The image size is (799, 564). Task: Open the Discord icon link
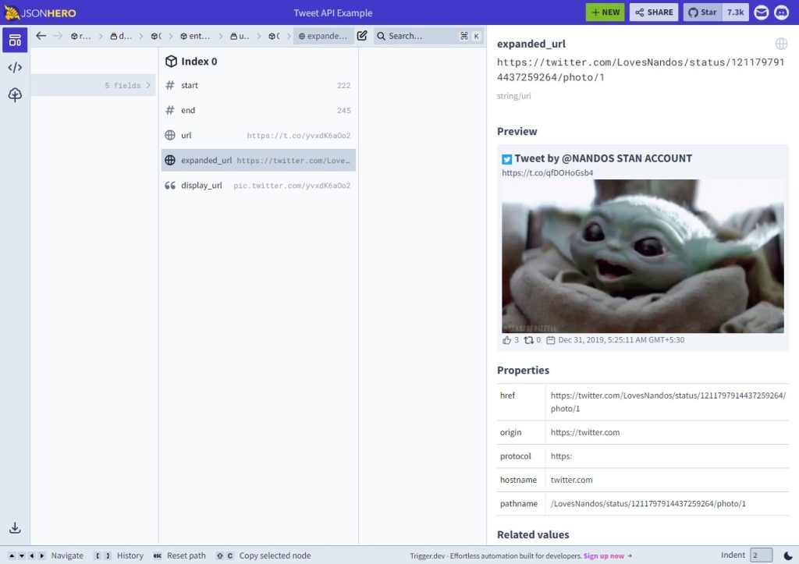click(x=781, y=12)
